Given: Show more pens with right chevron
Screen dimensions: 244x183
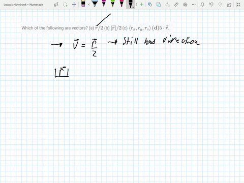Looking at the screenshot, I should (x=137, y=5).
